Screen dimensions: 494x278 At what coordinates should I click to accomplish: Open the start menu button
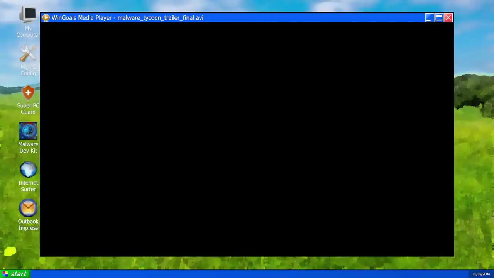pyautogui.click(x=15, y=274)
